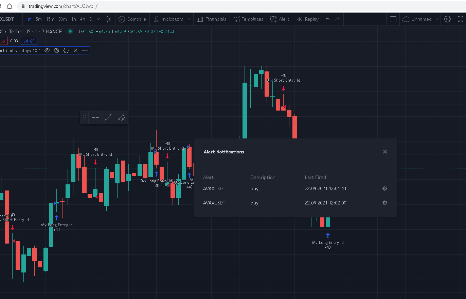Undo the last chart action
The height and width of the screenshot is (299, 466).
(x=328, y=19)
